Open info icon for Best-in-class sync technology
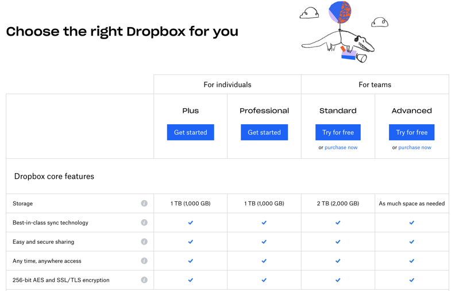 click(x=144, y=223)
